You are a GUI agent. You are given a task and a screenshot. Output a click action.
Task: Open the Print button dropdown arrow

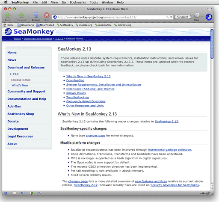pos(202,17)
